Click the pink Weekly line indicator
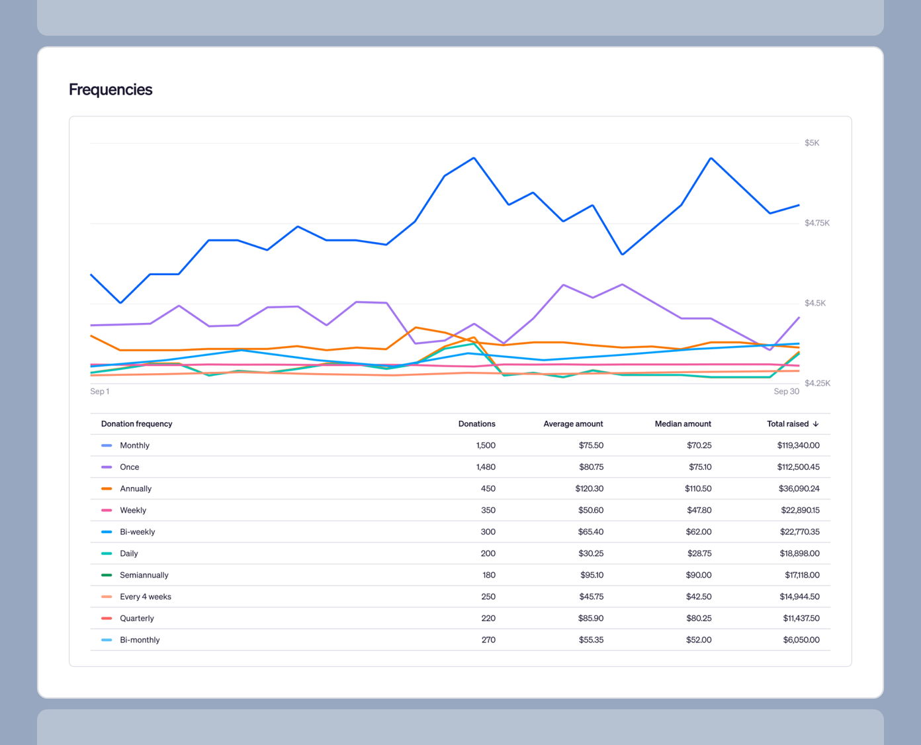The image size is (921, 745). click(x=107, y=510)
